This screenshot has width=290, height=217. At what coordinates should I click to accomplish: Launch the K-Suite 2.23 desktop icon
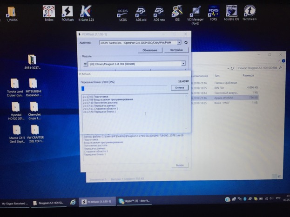[85, 13]
